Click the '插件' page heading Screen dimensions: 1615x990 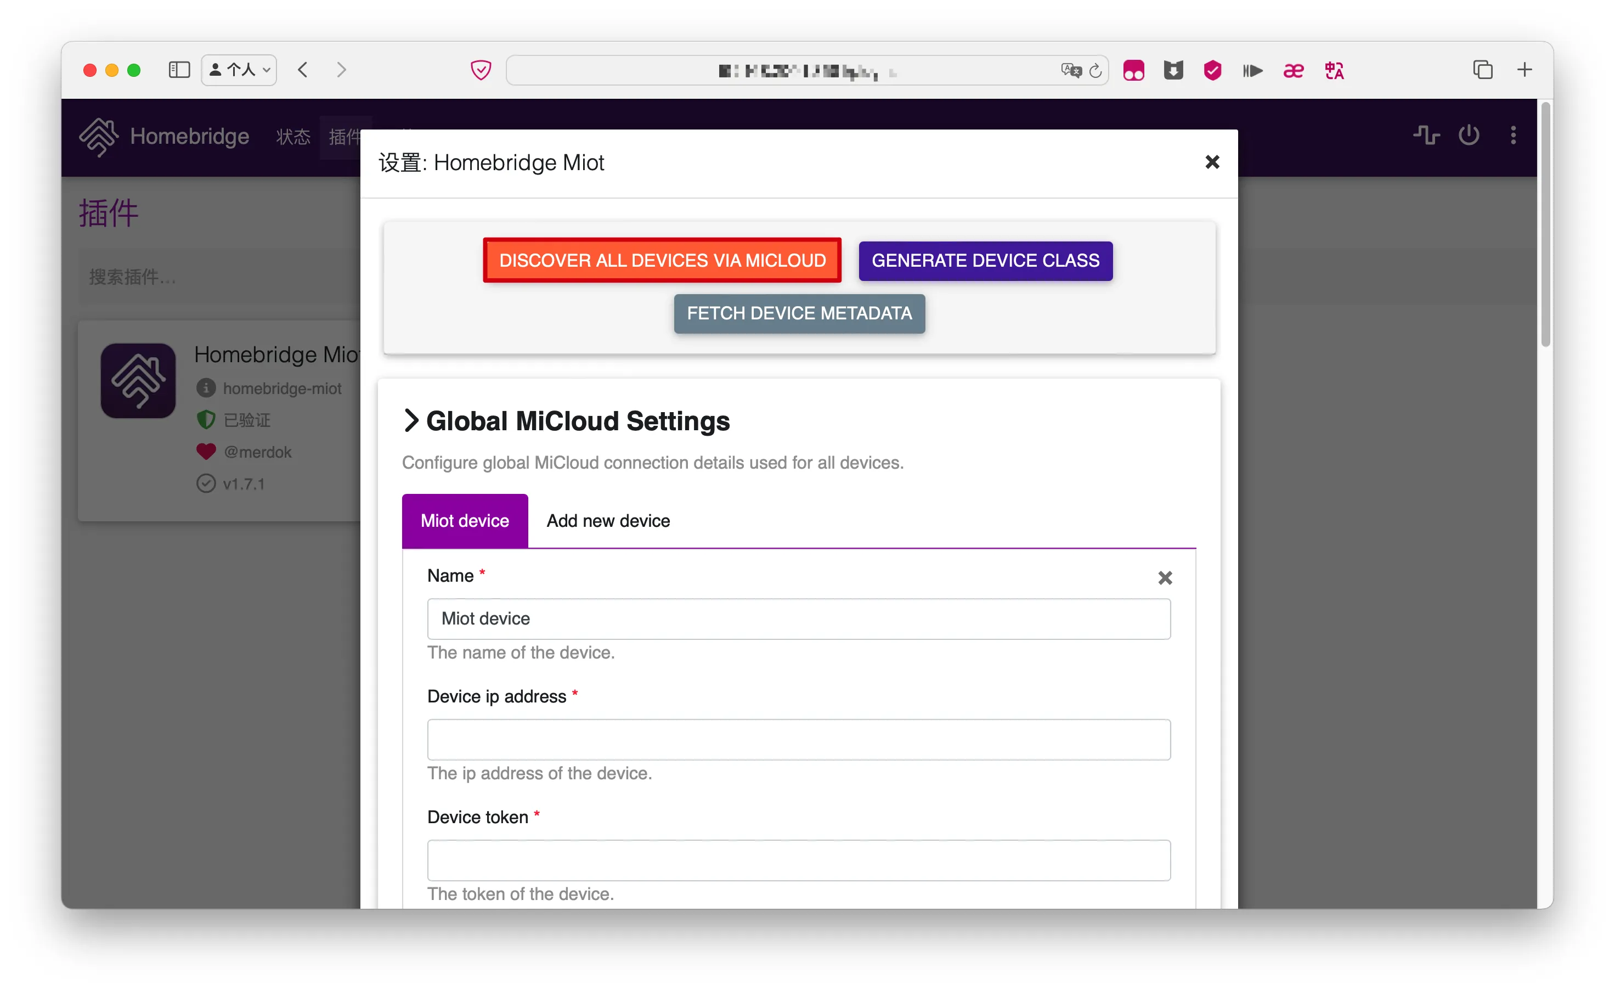pos(108,213)
